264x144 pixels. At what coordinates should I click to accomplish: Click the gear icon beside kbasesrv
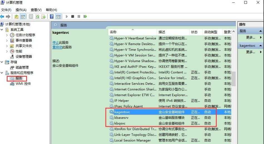112,118
